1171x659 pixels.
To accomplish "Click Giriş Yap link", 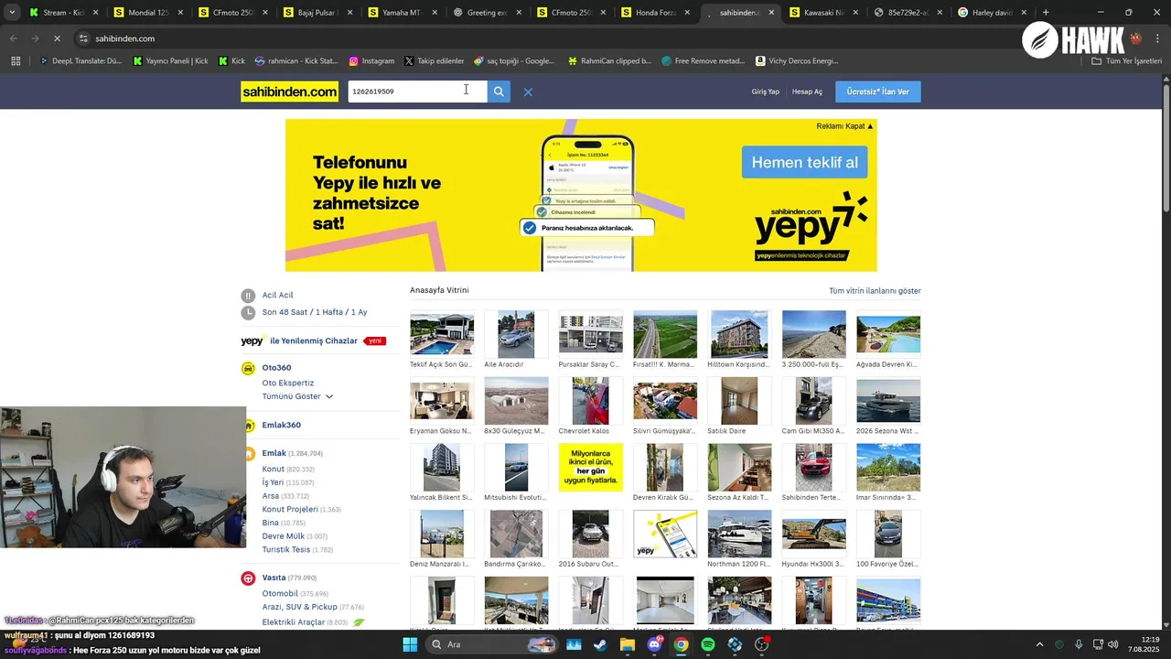I will 766,92.
